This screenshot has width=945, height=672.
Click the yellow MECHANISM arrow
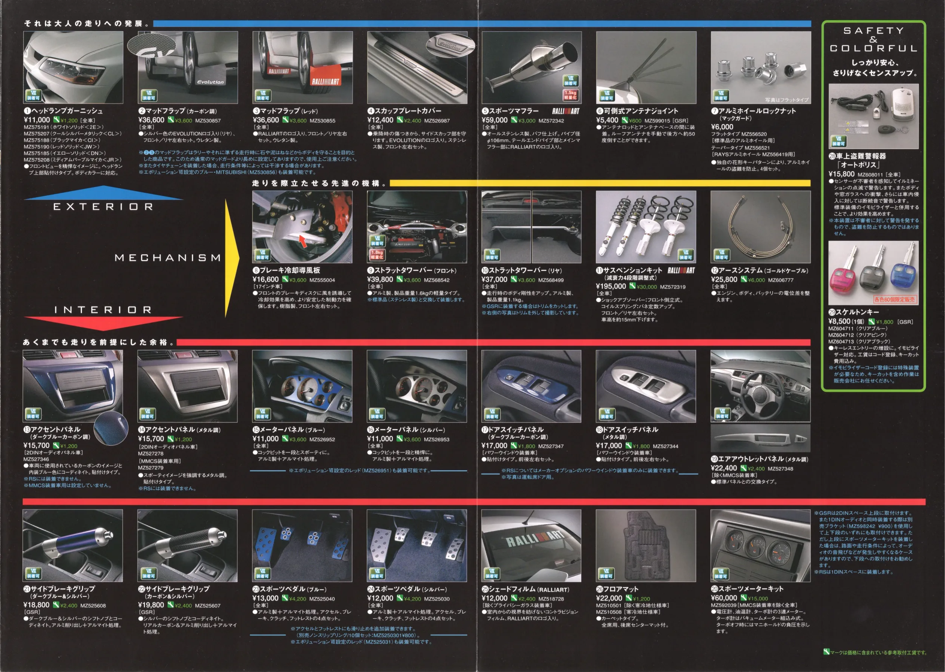click(x=232, y=258)
